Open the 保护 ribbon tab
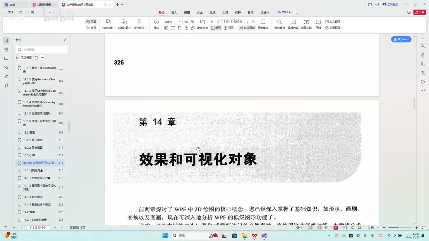Viewport: 429px width, 241px height. [x=238, y=12]
